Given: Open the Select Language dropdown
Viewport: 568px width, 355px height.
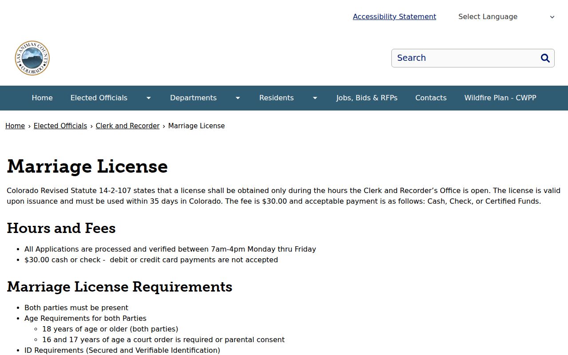Looking at the screenshot, I should 506,17.
